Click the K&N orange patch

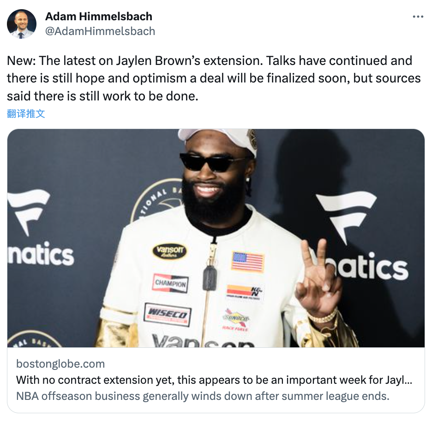[244, 292]
